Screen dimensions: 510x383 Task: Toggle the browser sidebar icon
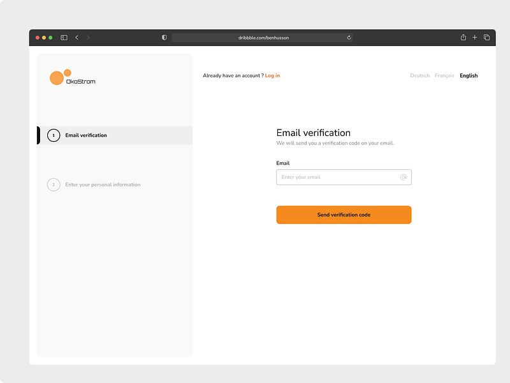tap(64, 37)
